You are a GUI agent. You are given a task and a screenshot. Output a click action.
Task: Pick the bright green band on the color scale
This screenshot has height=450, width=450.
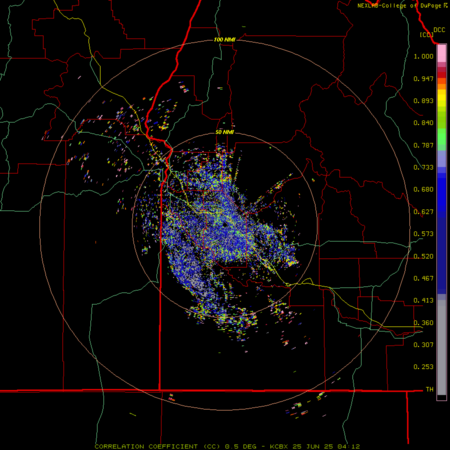(441, 136)
